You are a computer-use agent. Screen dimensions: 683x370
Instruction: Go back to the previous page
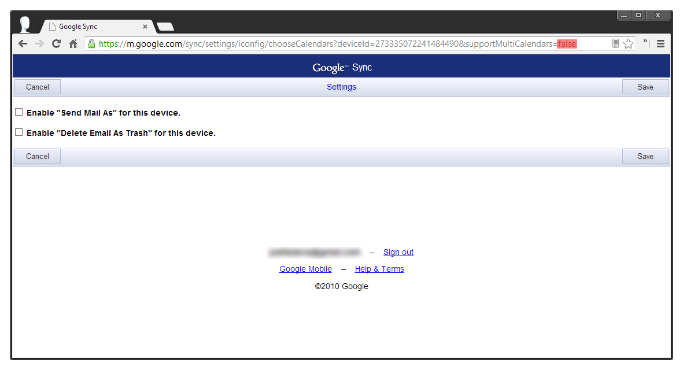pos(23,44)
